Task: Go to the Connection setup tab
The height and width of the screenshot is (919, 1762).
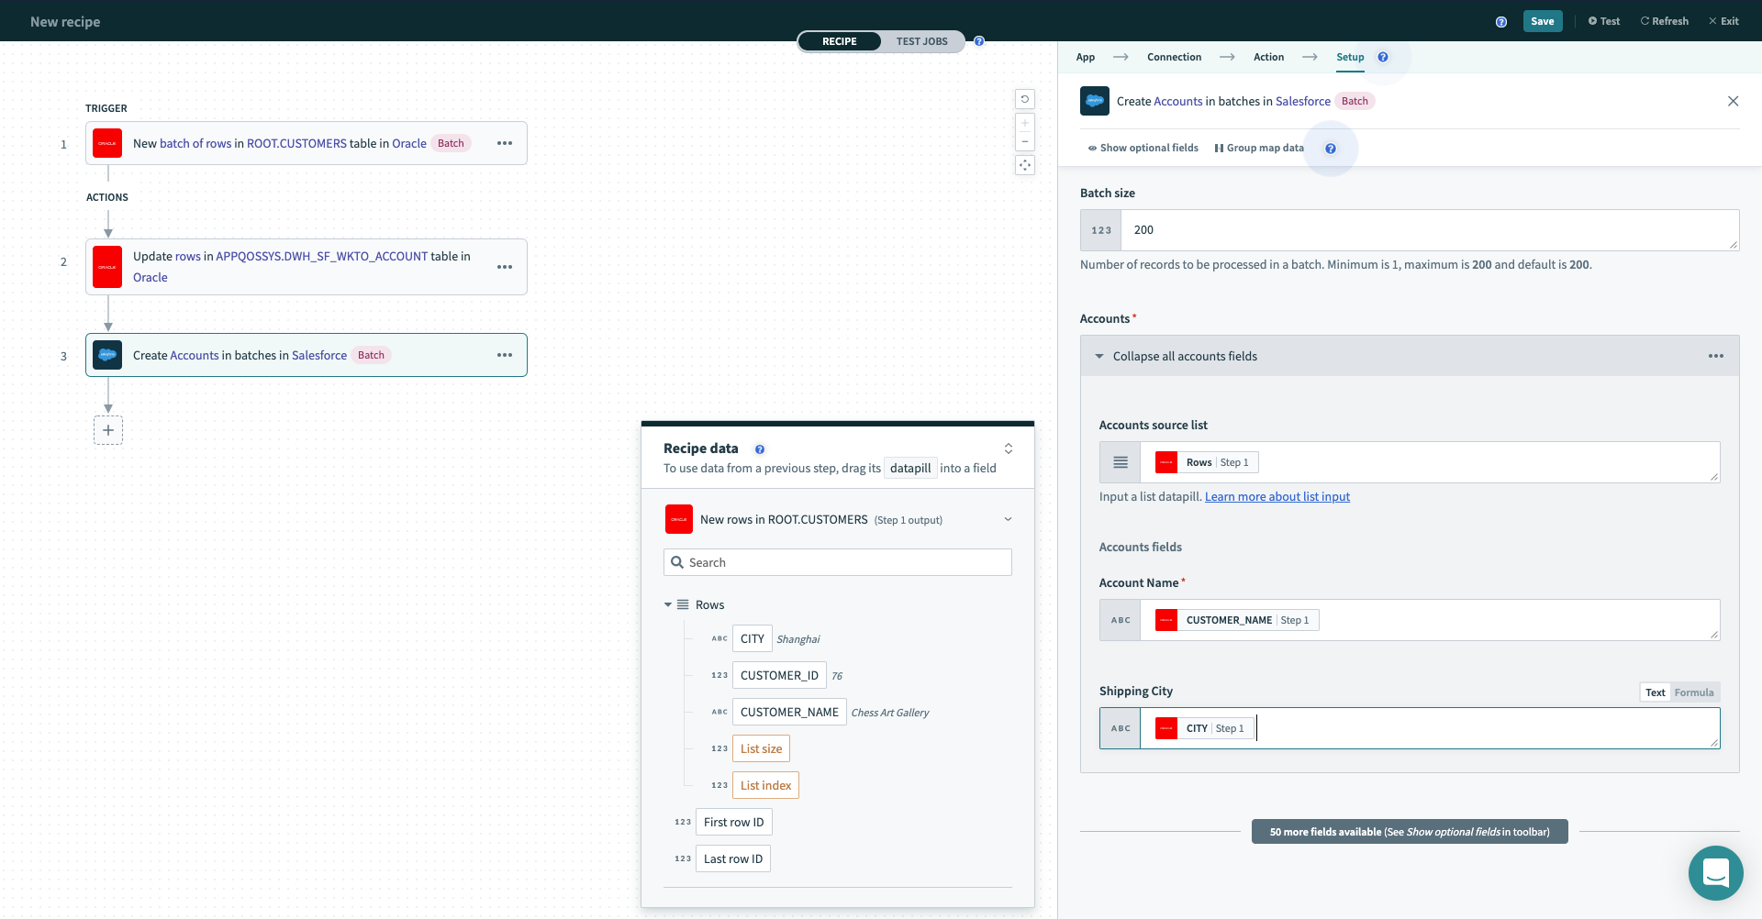Action: pos(1174,57)
